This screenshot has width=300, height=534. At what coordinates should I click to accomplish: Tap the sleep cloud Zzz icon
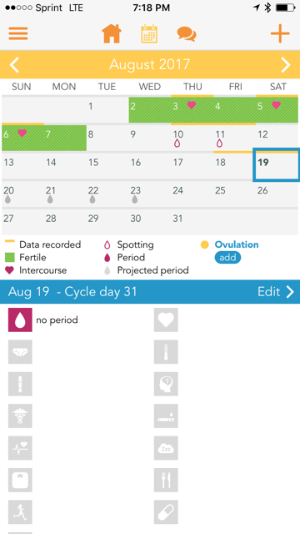pyautogui.click(x=166, y=448)
